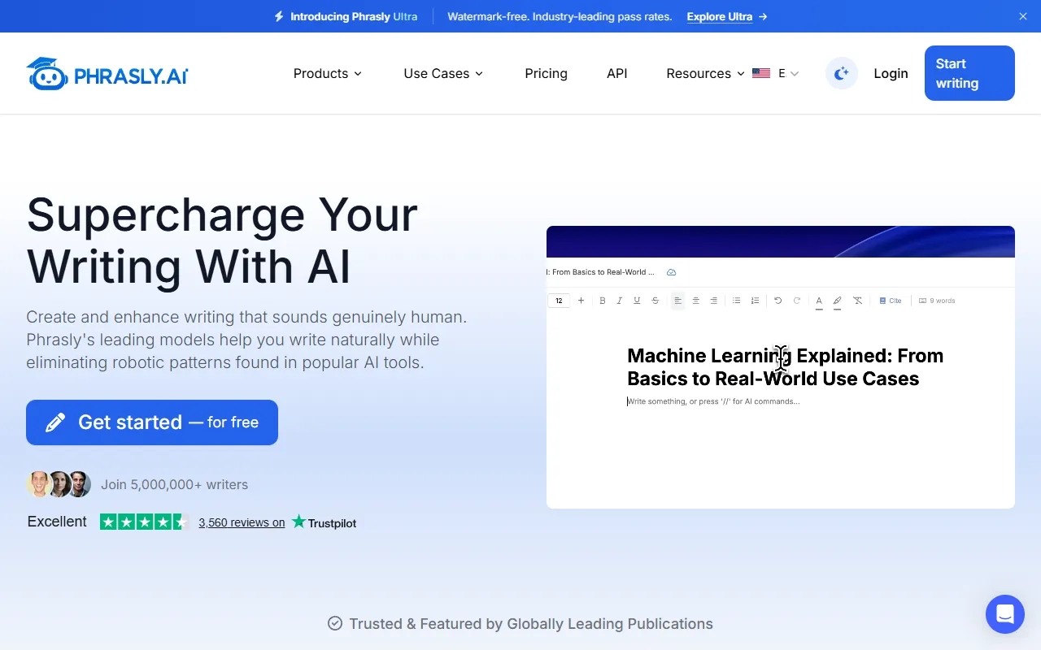Open the language selector with US flag
Viewport: 1041px width, 650px height.
point(776,73)
